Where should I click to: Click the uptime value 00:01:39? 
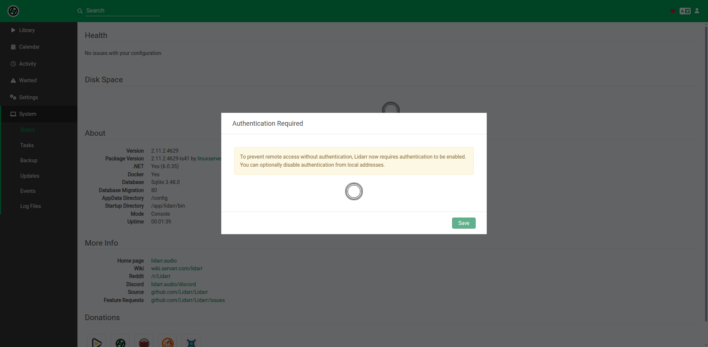point(161,222)
